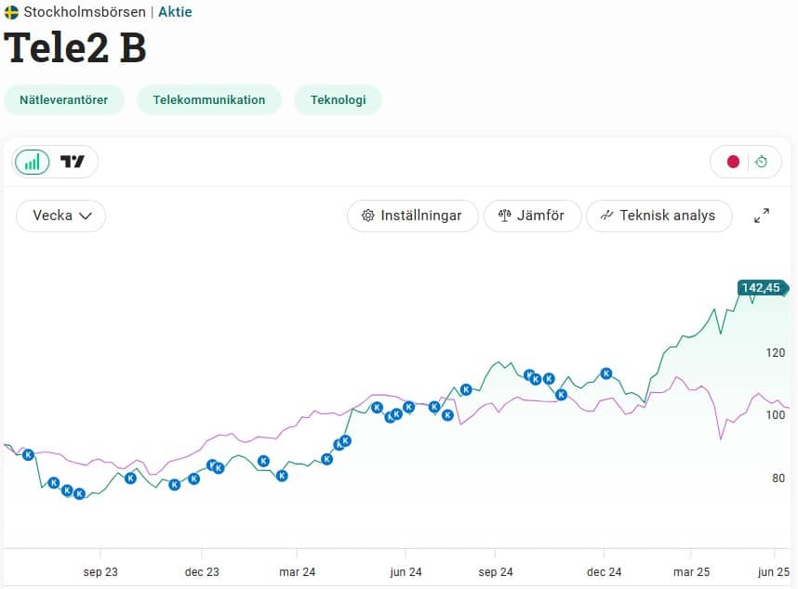Viewport: 798px width, 589px height.
Task: Click the Aktie link
Action: tap(175, 12)
